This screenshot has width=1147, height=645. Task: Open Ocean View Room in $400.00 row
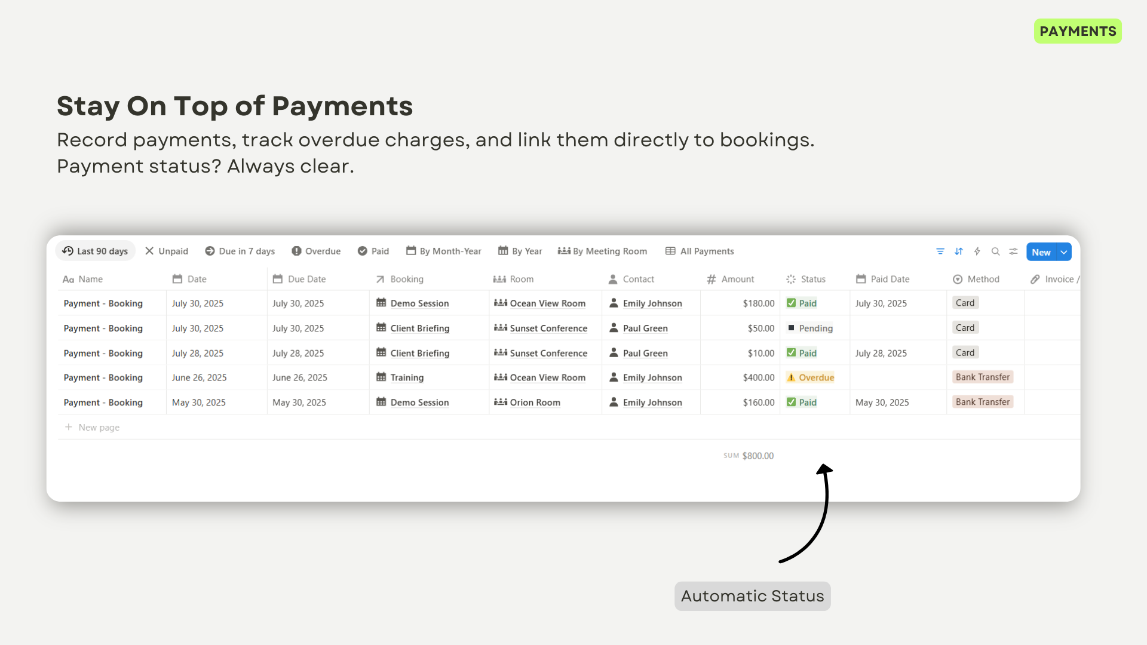coord(540,377)
